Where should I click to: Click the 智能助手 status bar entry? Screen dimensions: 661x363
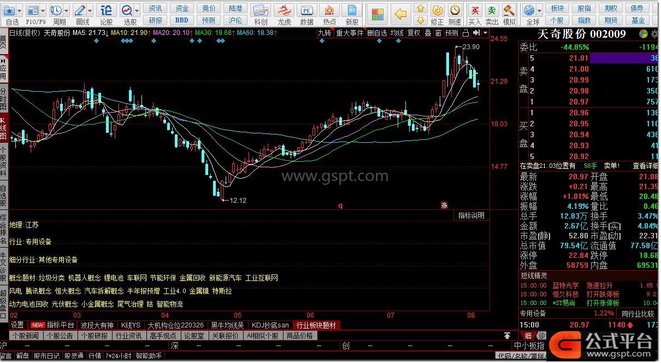[149, 356]
